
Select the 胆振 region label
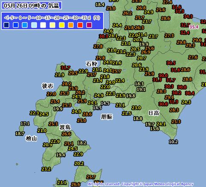pyautogui.click(x=107, y=117)
